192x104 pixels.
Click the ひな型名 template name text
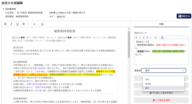(24, 13)
